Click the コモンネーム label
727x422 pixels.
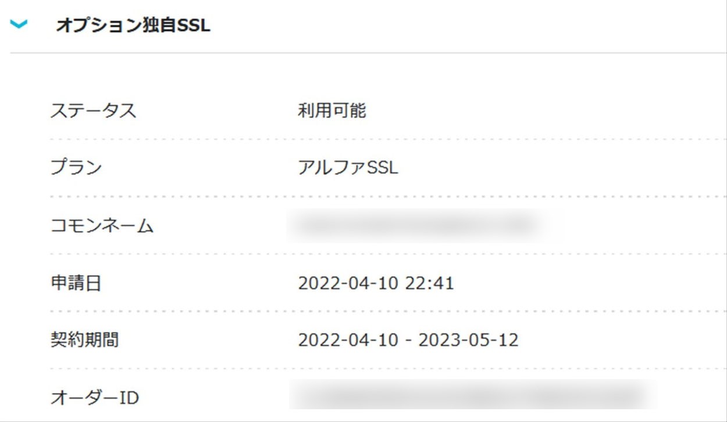[102, 226]
